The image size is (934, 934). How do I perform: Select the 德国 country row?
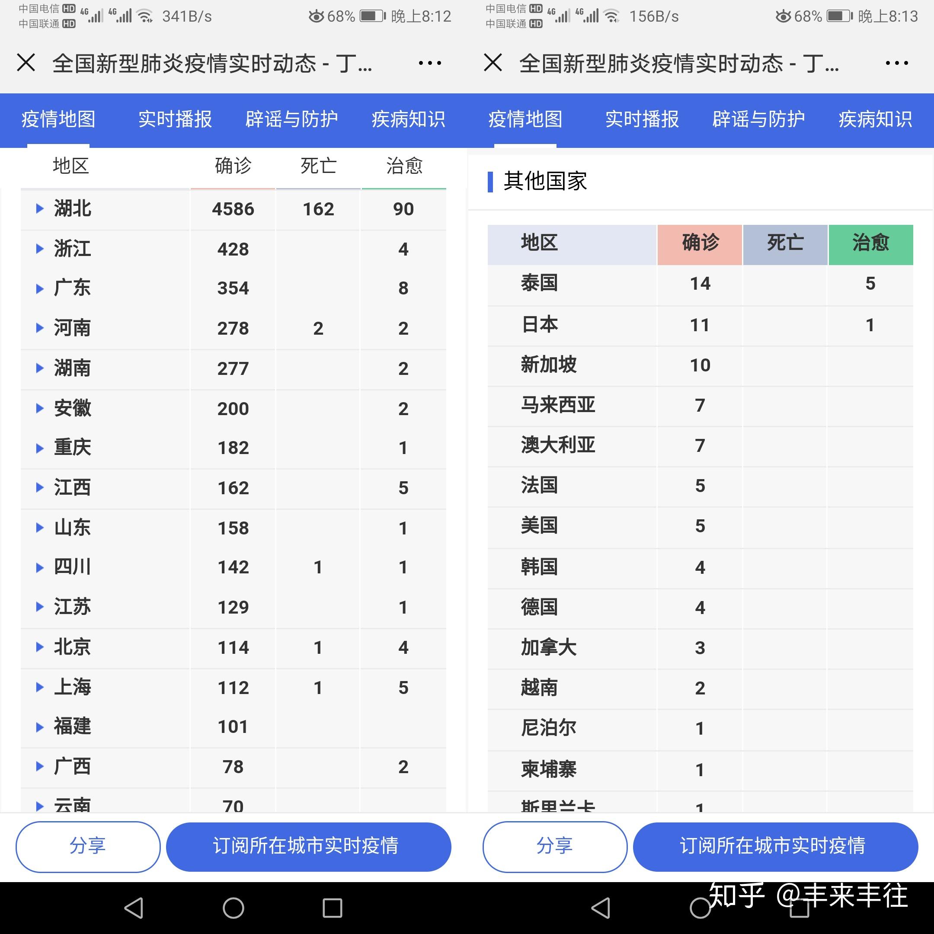click(700, 608)
